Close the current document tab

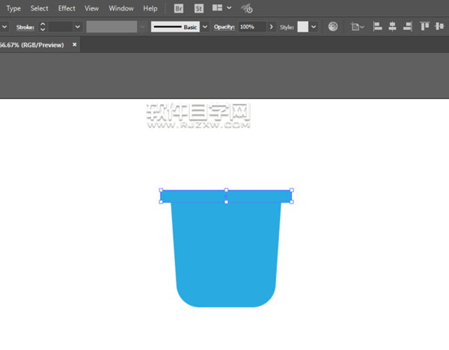75,45
